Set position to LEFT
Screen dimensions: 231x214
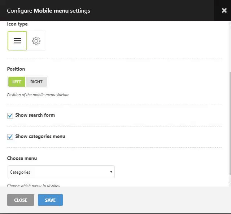click(x=17, y=82)
